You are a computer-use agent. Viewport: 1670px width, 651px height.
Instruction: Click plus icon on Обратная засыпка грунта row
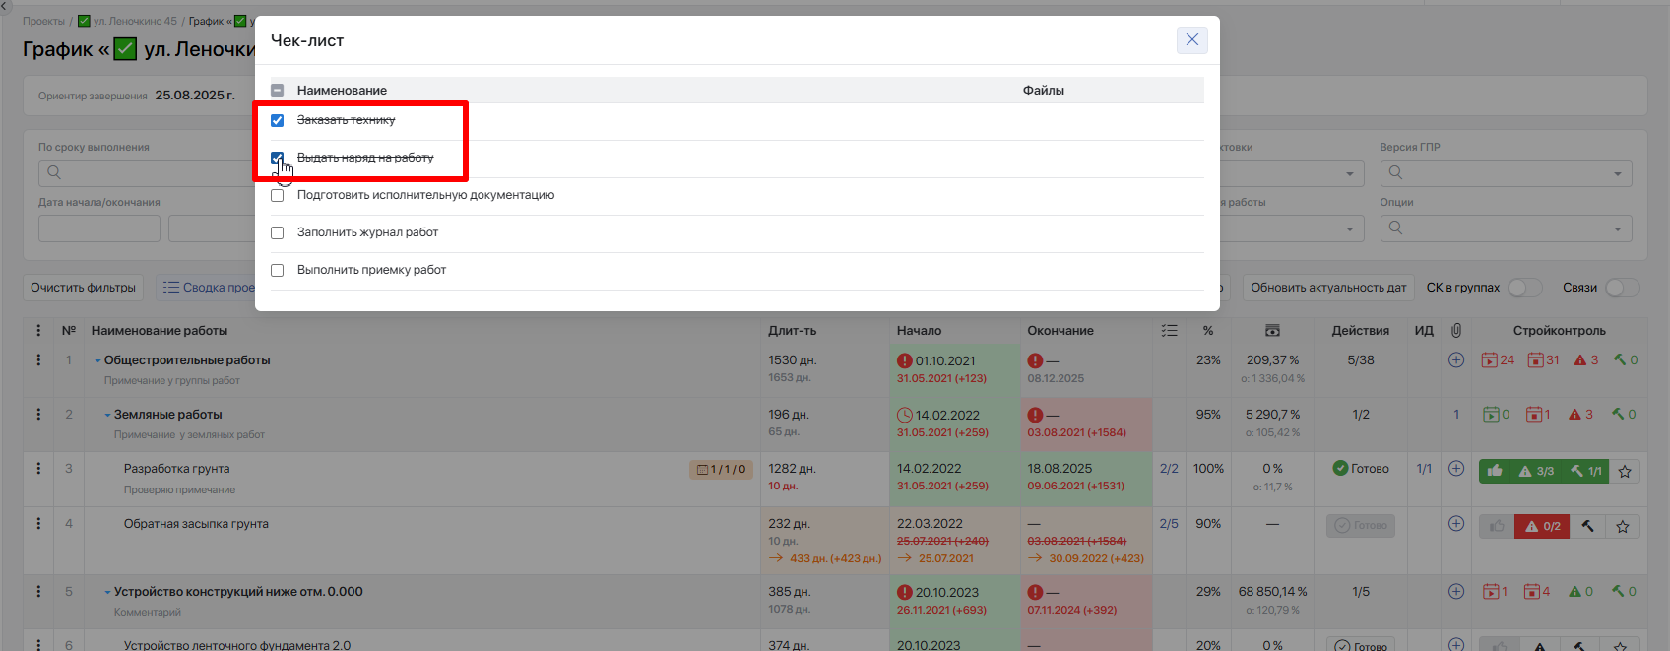1456,524
